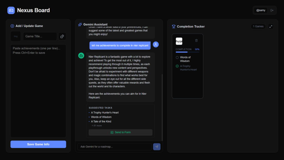Click the completion progress bar at 50%
The width and height of the screenshot is (284, 160).
click(x=187, y=52)
